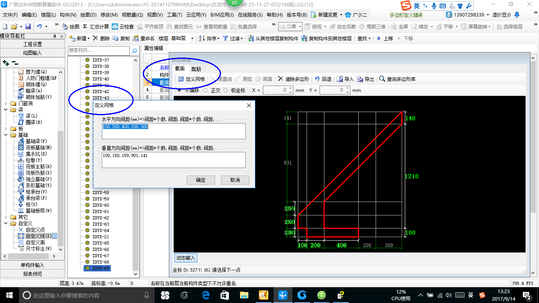The height and width of the screenshot is (303, 539).
Task: Switch to the 配筋 tab
Action: pyautogui.click(x=196, y=69)
